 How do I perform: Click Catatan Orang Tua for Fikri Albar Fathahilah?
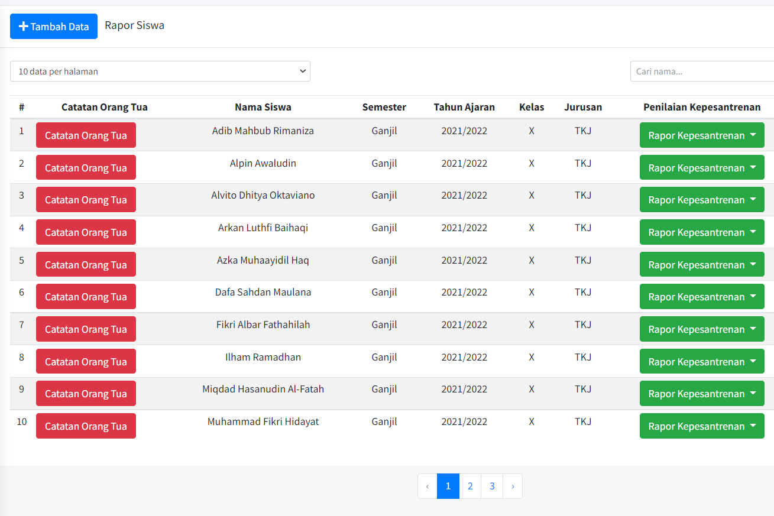[86, 329]
